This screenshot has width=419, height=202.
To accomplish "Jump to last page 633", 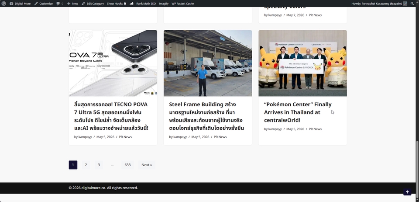I will point(127,165).
